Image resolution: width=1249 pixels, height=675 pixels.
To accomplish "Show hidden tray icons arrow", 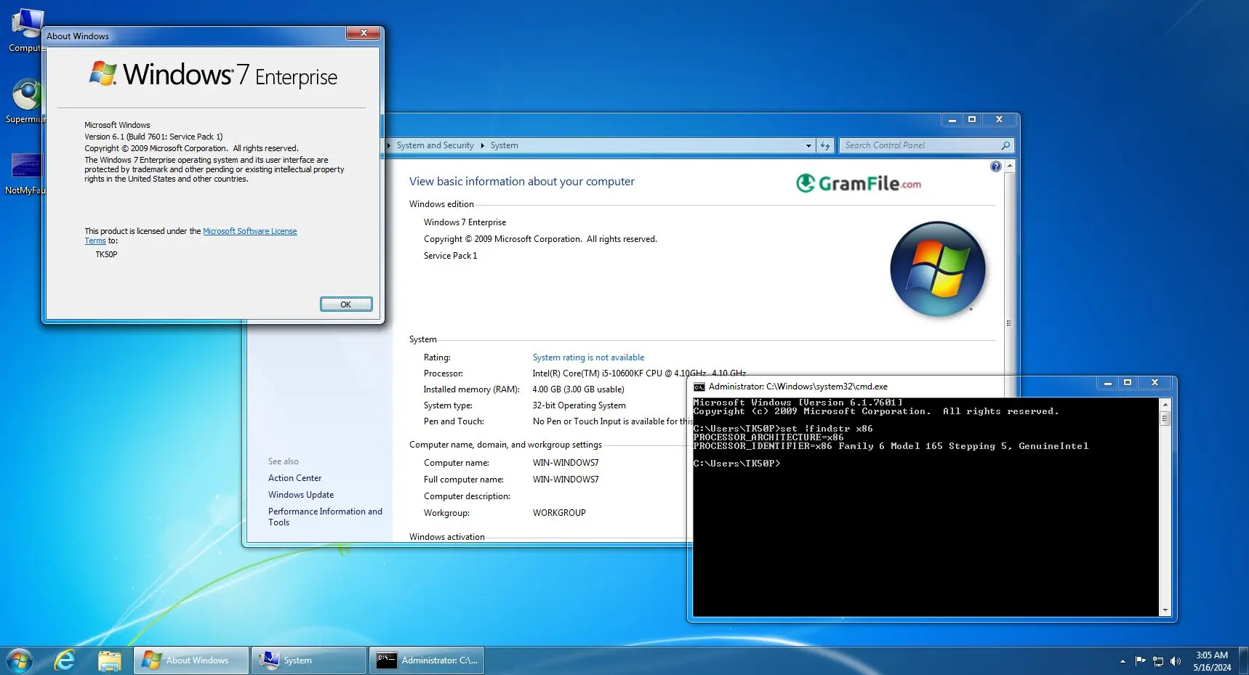I will [1123, 661].
